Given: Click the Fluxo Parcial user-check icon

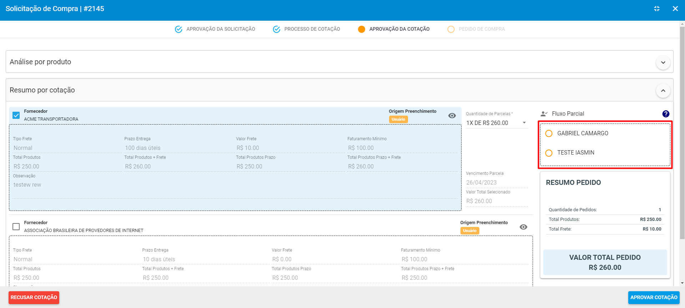Looking at the screenshot, I should [544, 114].
